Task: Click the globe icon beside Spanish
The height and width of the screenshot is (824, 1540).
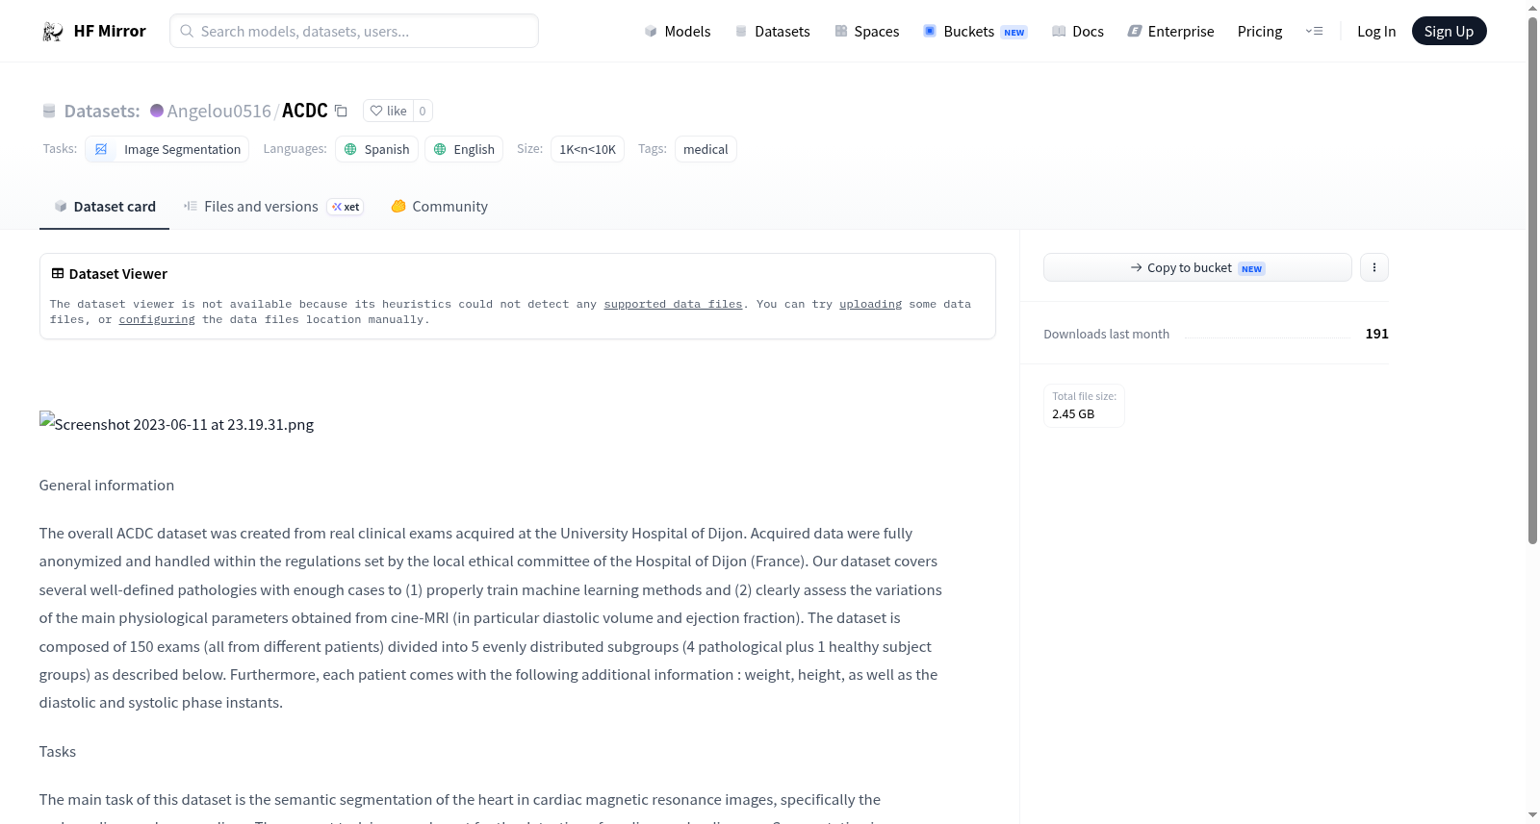Action: click(350, 149)
